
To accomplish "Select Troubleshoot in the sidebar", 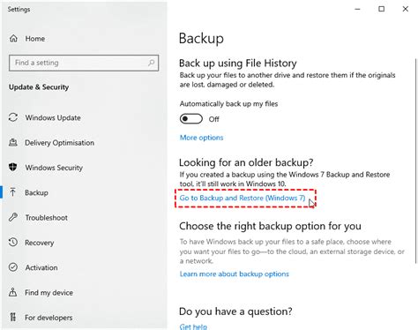I will click(x=47, y=218).
